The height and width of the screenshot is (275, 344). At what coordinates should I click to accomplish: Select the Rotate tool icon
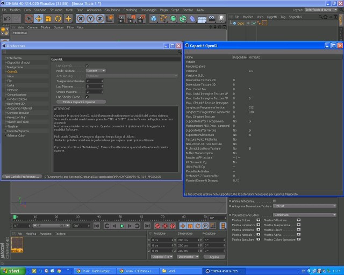pos(58,19)
